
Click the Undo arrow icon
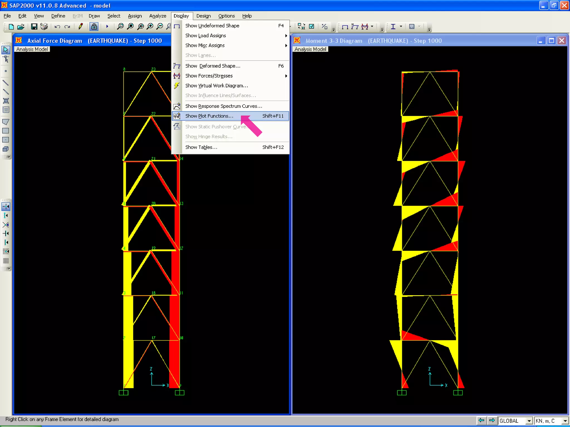57,27
